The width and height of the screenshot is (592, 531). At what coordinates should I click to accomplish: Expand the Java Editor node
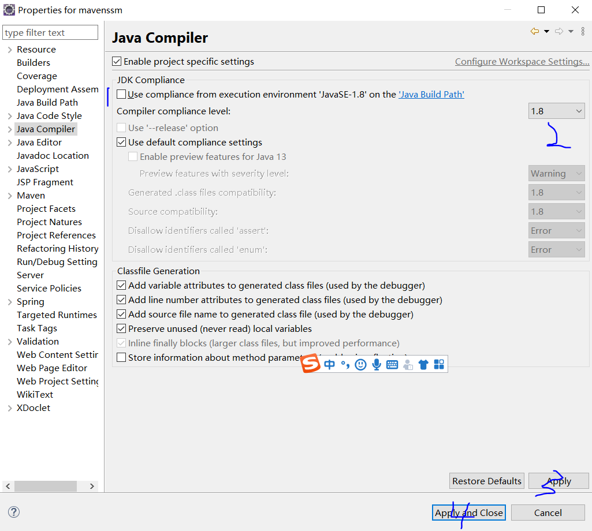[x=10, y=143]
